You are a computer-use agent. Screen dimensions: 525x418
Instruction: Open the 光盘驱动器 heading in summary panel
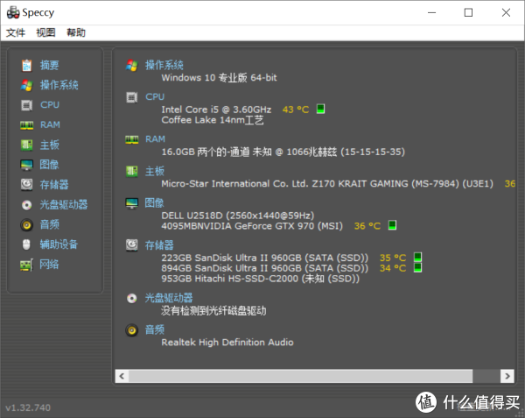click(169, 298)
